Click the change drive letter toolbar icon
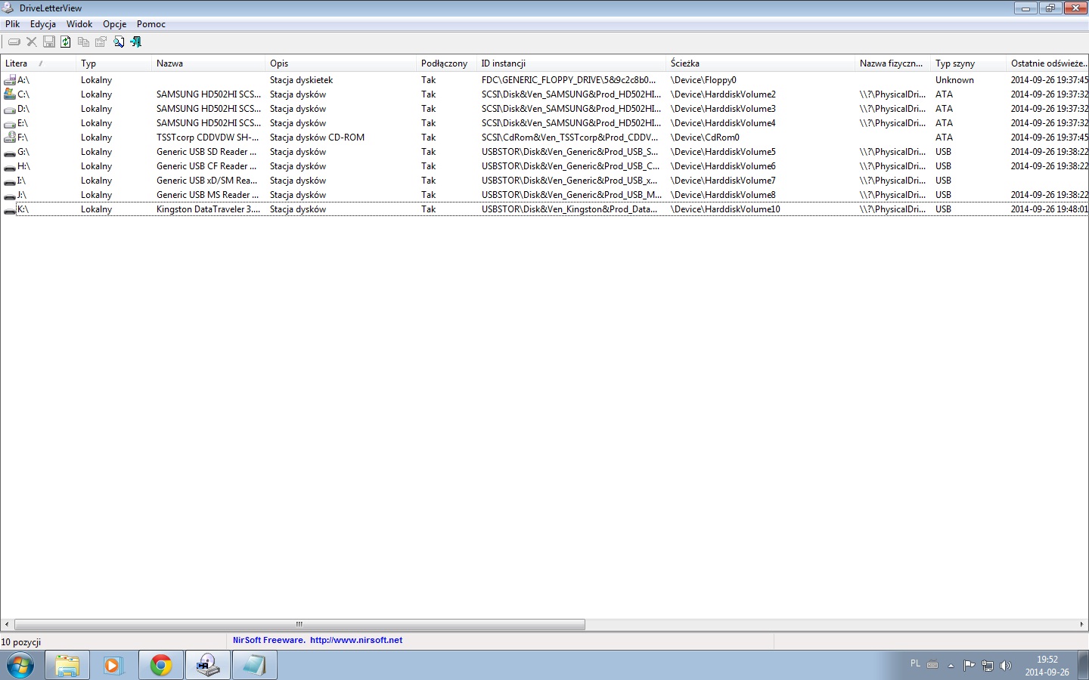The width and height of the screenshot is (1089, 680). click(14, 42)
